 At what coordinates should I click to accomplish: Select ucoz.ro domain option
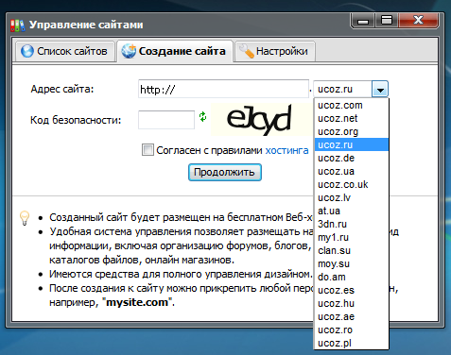(x=352, y=330)
